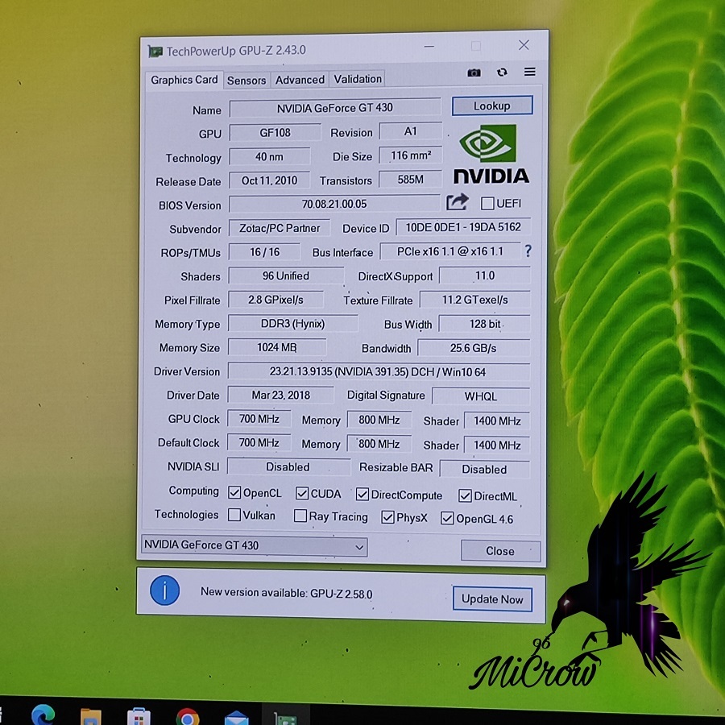The height and width of the screenshot is (725, 725).
Task: Click the screenshot camera icon
Action: 474,72
